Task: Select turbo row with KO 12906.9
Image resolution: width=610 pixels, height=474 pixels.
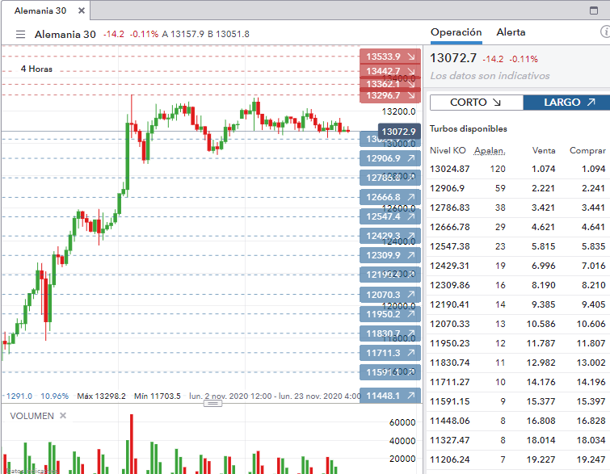Action: [518, 189]
